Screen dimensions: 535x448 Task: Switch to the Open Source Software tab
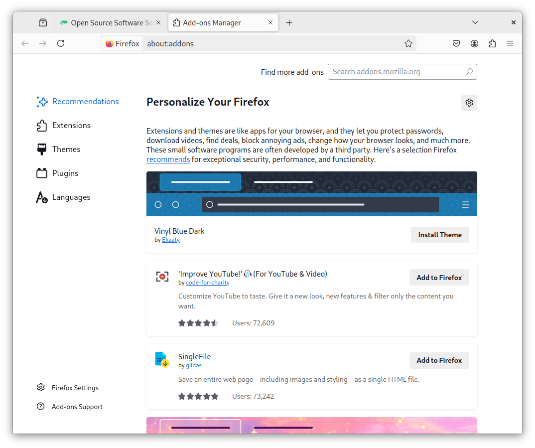(x=111, y=23)
